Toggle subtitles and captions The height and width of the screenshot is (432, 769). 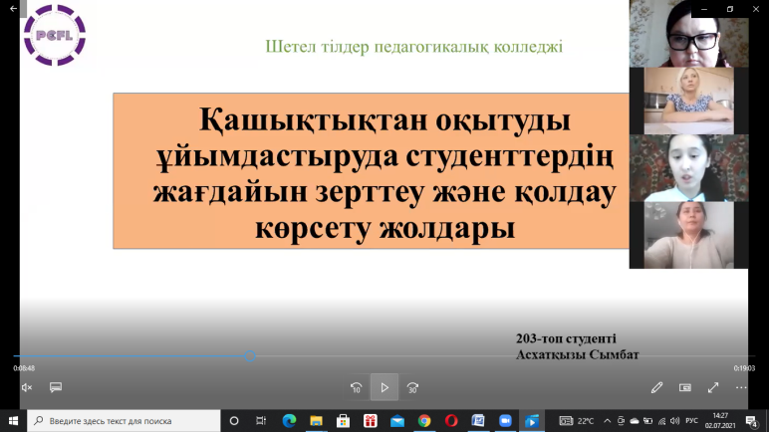(x=56, y=387)
